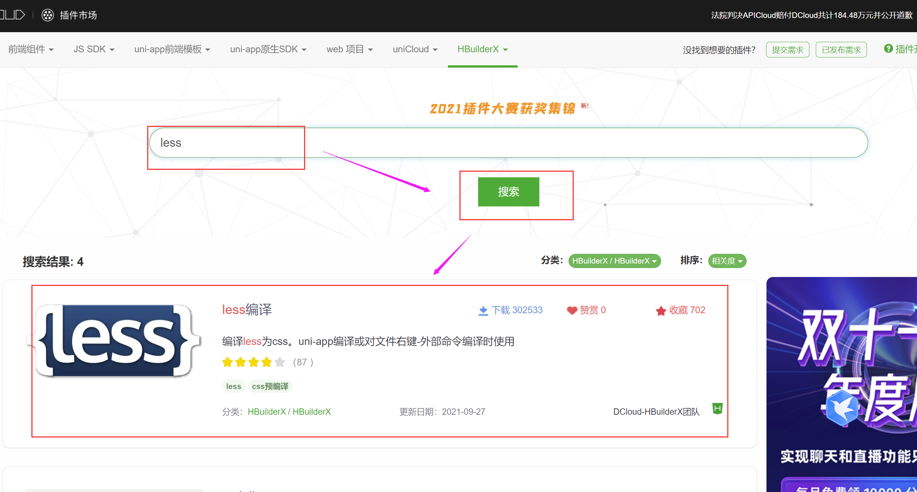This screenshot has width=917, height=492.
Task: Click the star rating of less编译
Action: click(x=253, y=362)
